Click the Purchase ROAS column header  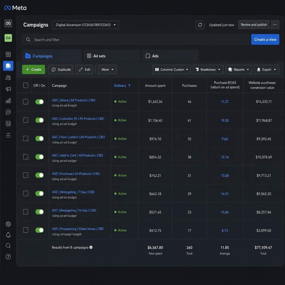tap(225, 85)
